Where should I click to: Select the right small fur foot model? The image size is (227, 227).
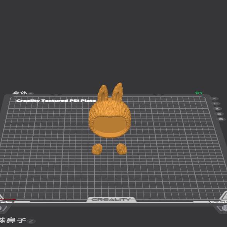121,149
